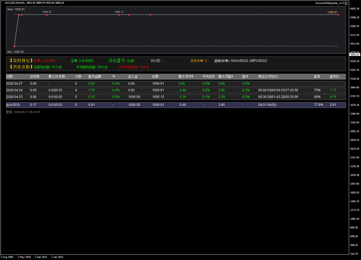This screenshot has width=361, height=260.
Task: Select the 2026.04.23 table row date
Action: pyautogui.click(x=14, y=97)
